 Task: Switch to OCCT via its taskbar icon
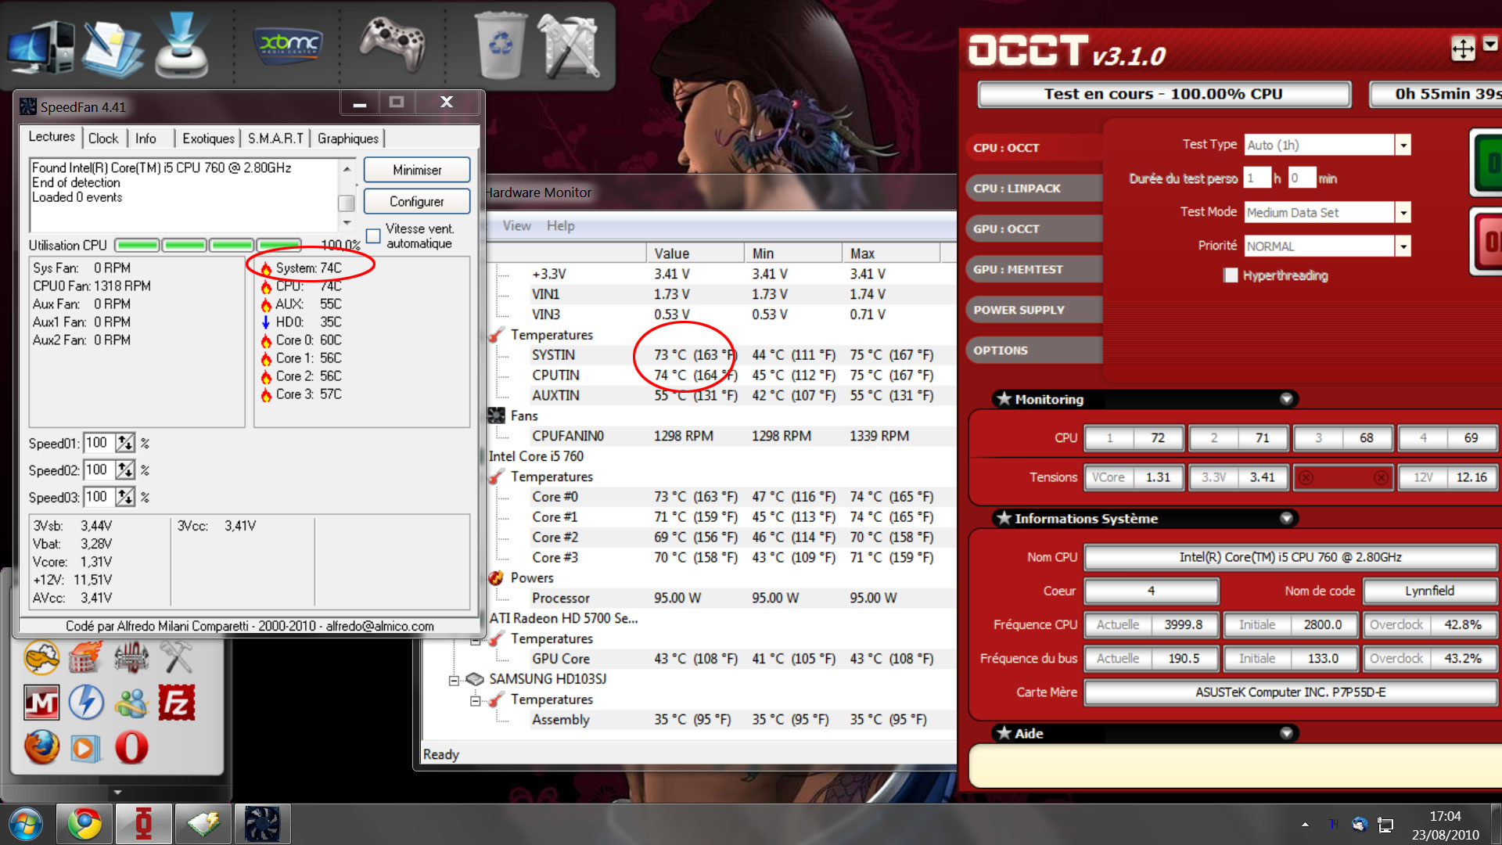tap(143, 824)
